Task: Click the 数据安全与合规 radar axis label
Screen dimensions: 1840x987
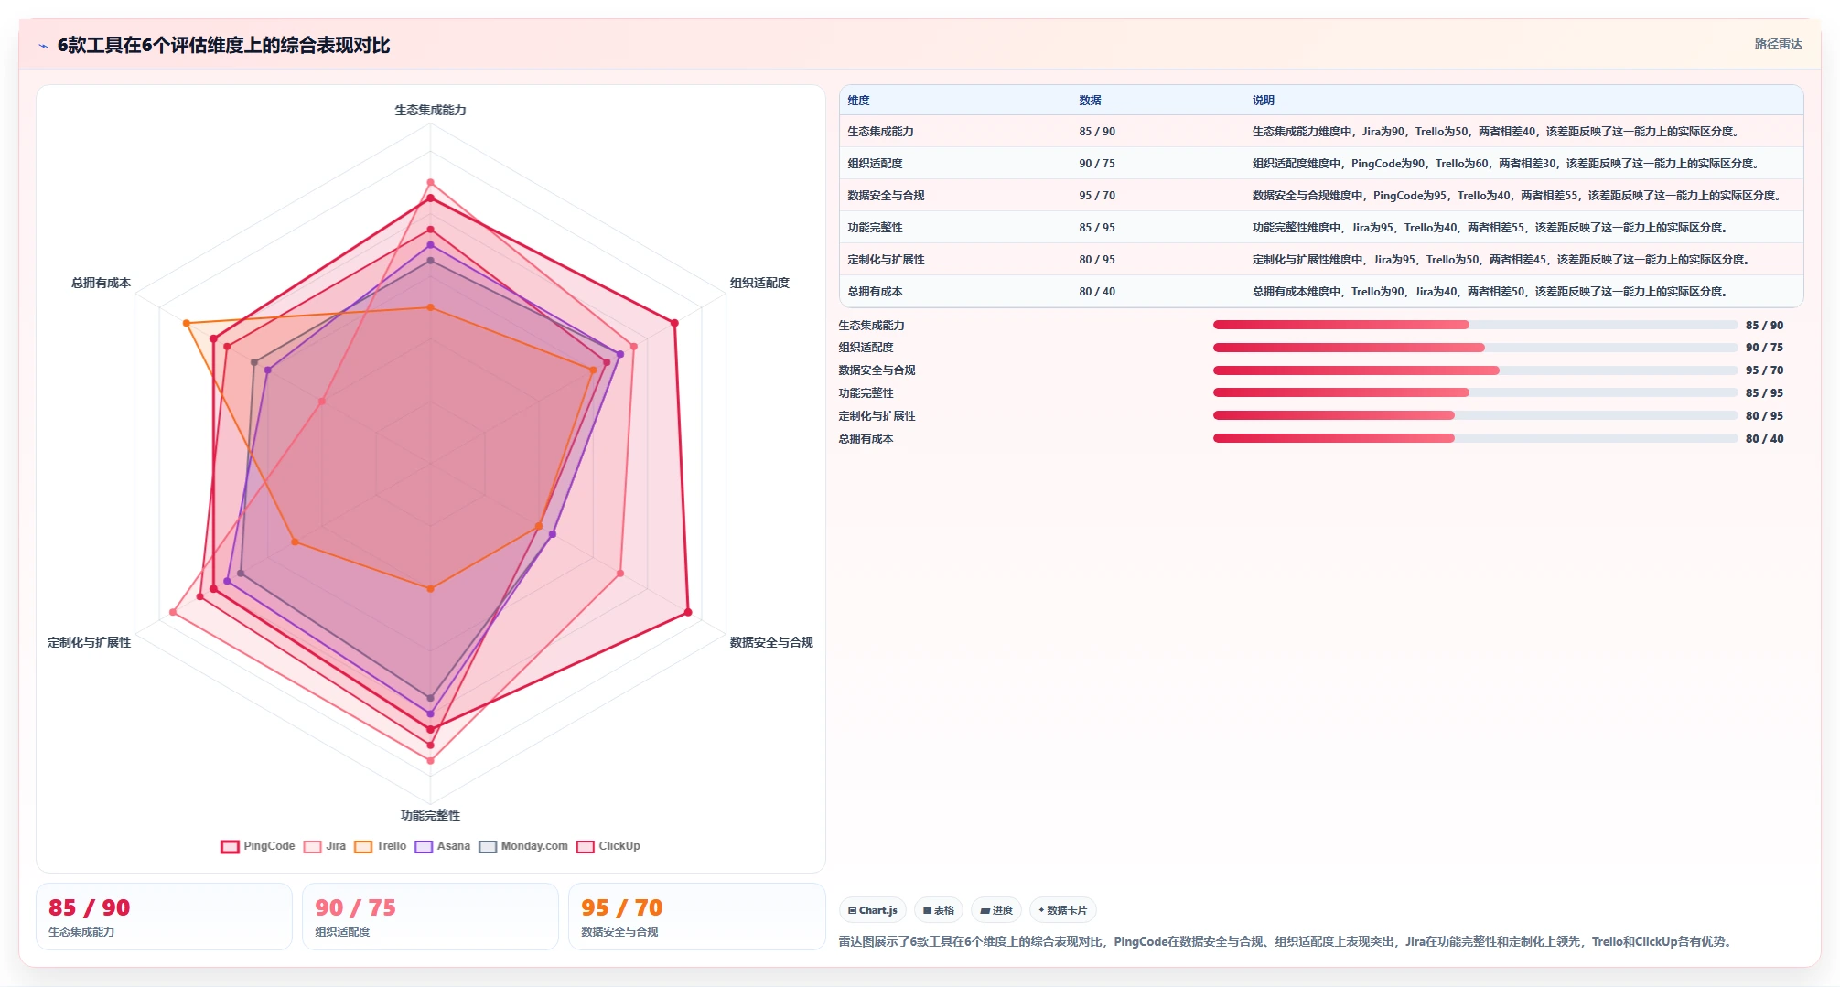Action: pyautogui.click(x=771, y=642)
